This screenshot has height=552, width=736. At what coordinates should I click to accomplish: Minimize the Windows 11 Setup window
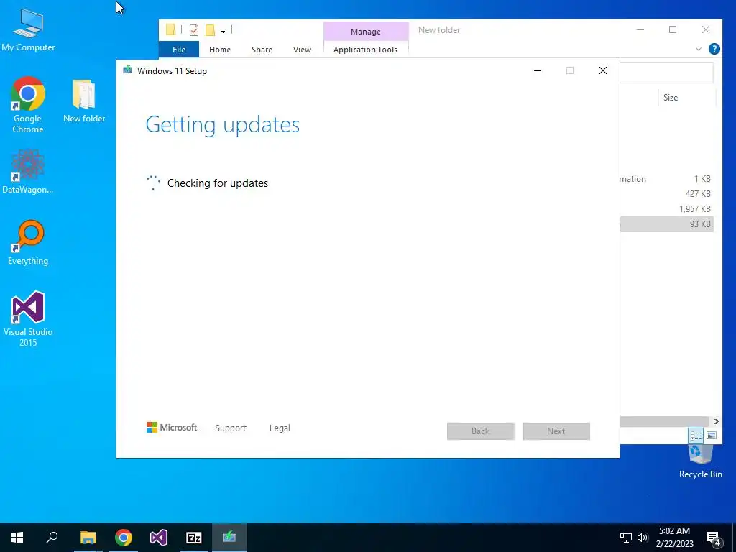[538, 71]
